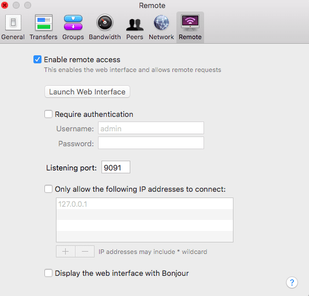Click the Launch Web Interface button
The width and height of the screenshot is (309, 296).
(x=87, y=92)
